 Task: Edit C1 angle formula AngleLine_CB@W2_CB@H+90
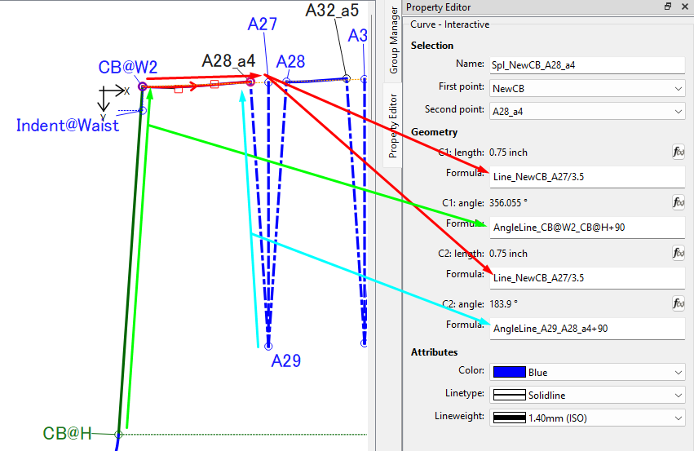click(x=587, y=228)
